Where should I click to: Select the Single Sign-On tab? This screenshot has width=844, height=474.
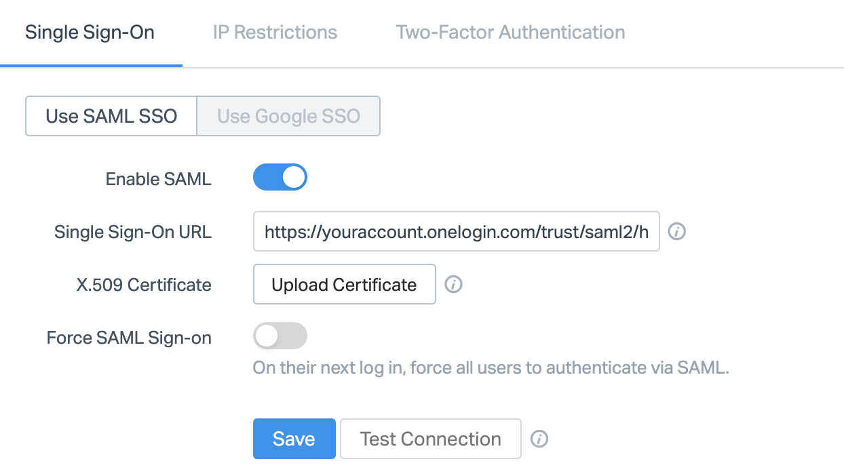90,33
